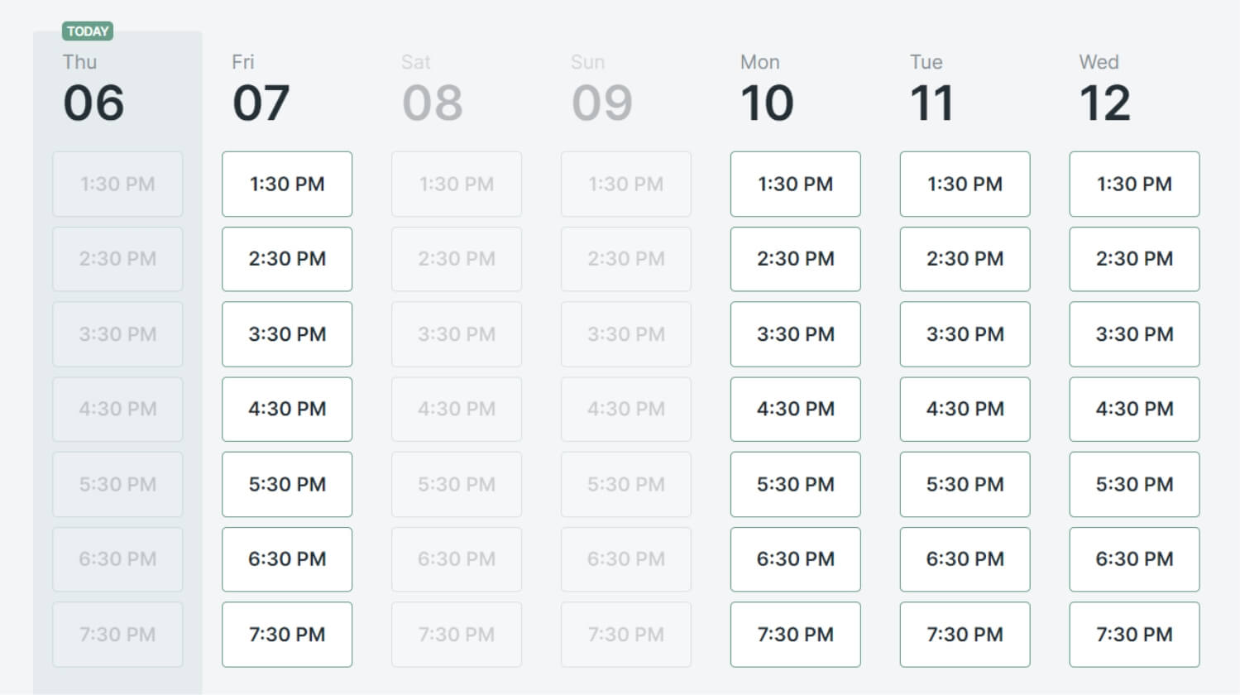Viewport: 1240px width, 695px height.
Task: Choose Friday 07 at 5:30 PM
Action: (287, 484)
